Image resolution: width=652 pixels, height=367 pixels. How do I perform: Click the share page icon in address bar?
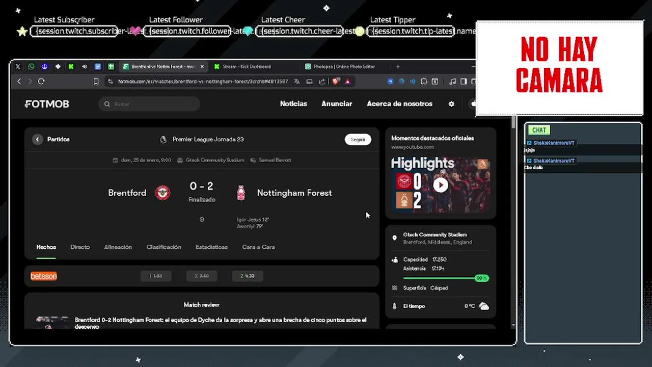click(x=322, y=81)
